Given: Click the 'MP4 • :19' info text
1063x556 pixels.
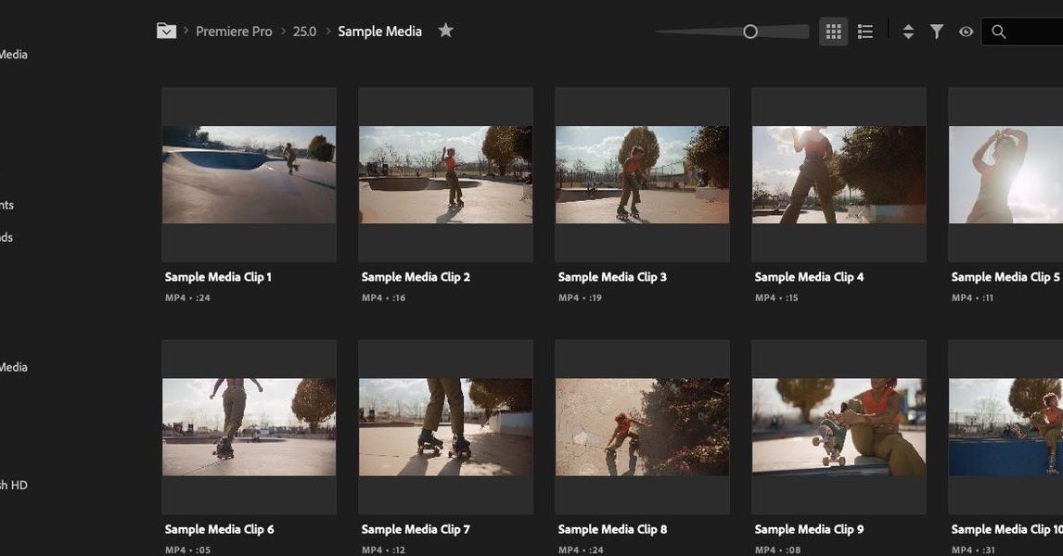Looking at the screenshot, I should pyautogui.click(x=581, y=298).
